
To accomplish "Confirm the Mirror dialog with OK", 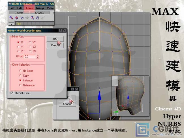I will pyautogui.click(x=55, y=39).
